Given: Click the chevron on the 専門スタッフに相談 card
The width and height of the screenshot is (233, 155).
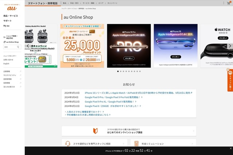Looking at the screenshot, I should (x=123, y=144).
